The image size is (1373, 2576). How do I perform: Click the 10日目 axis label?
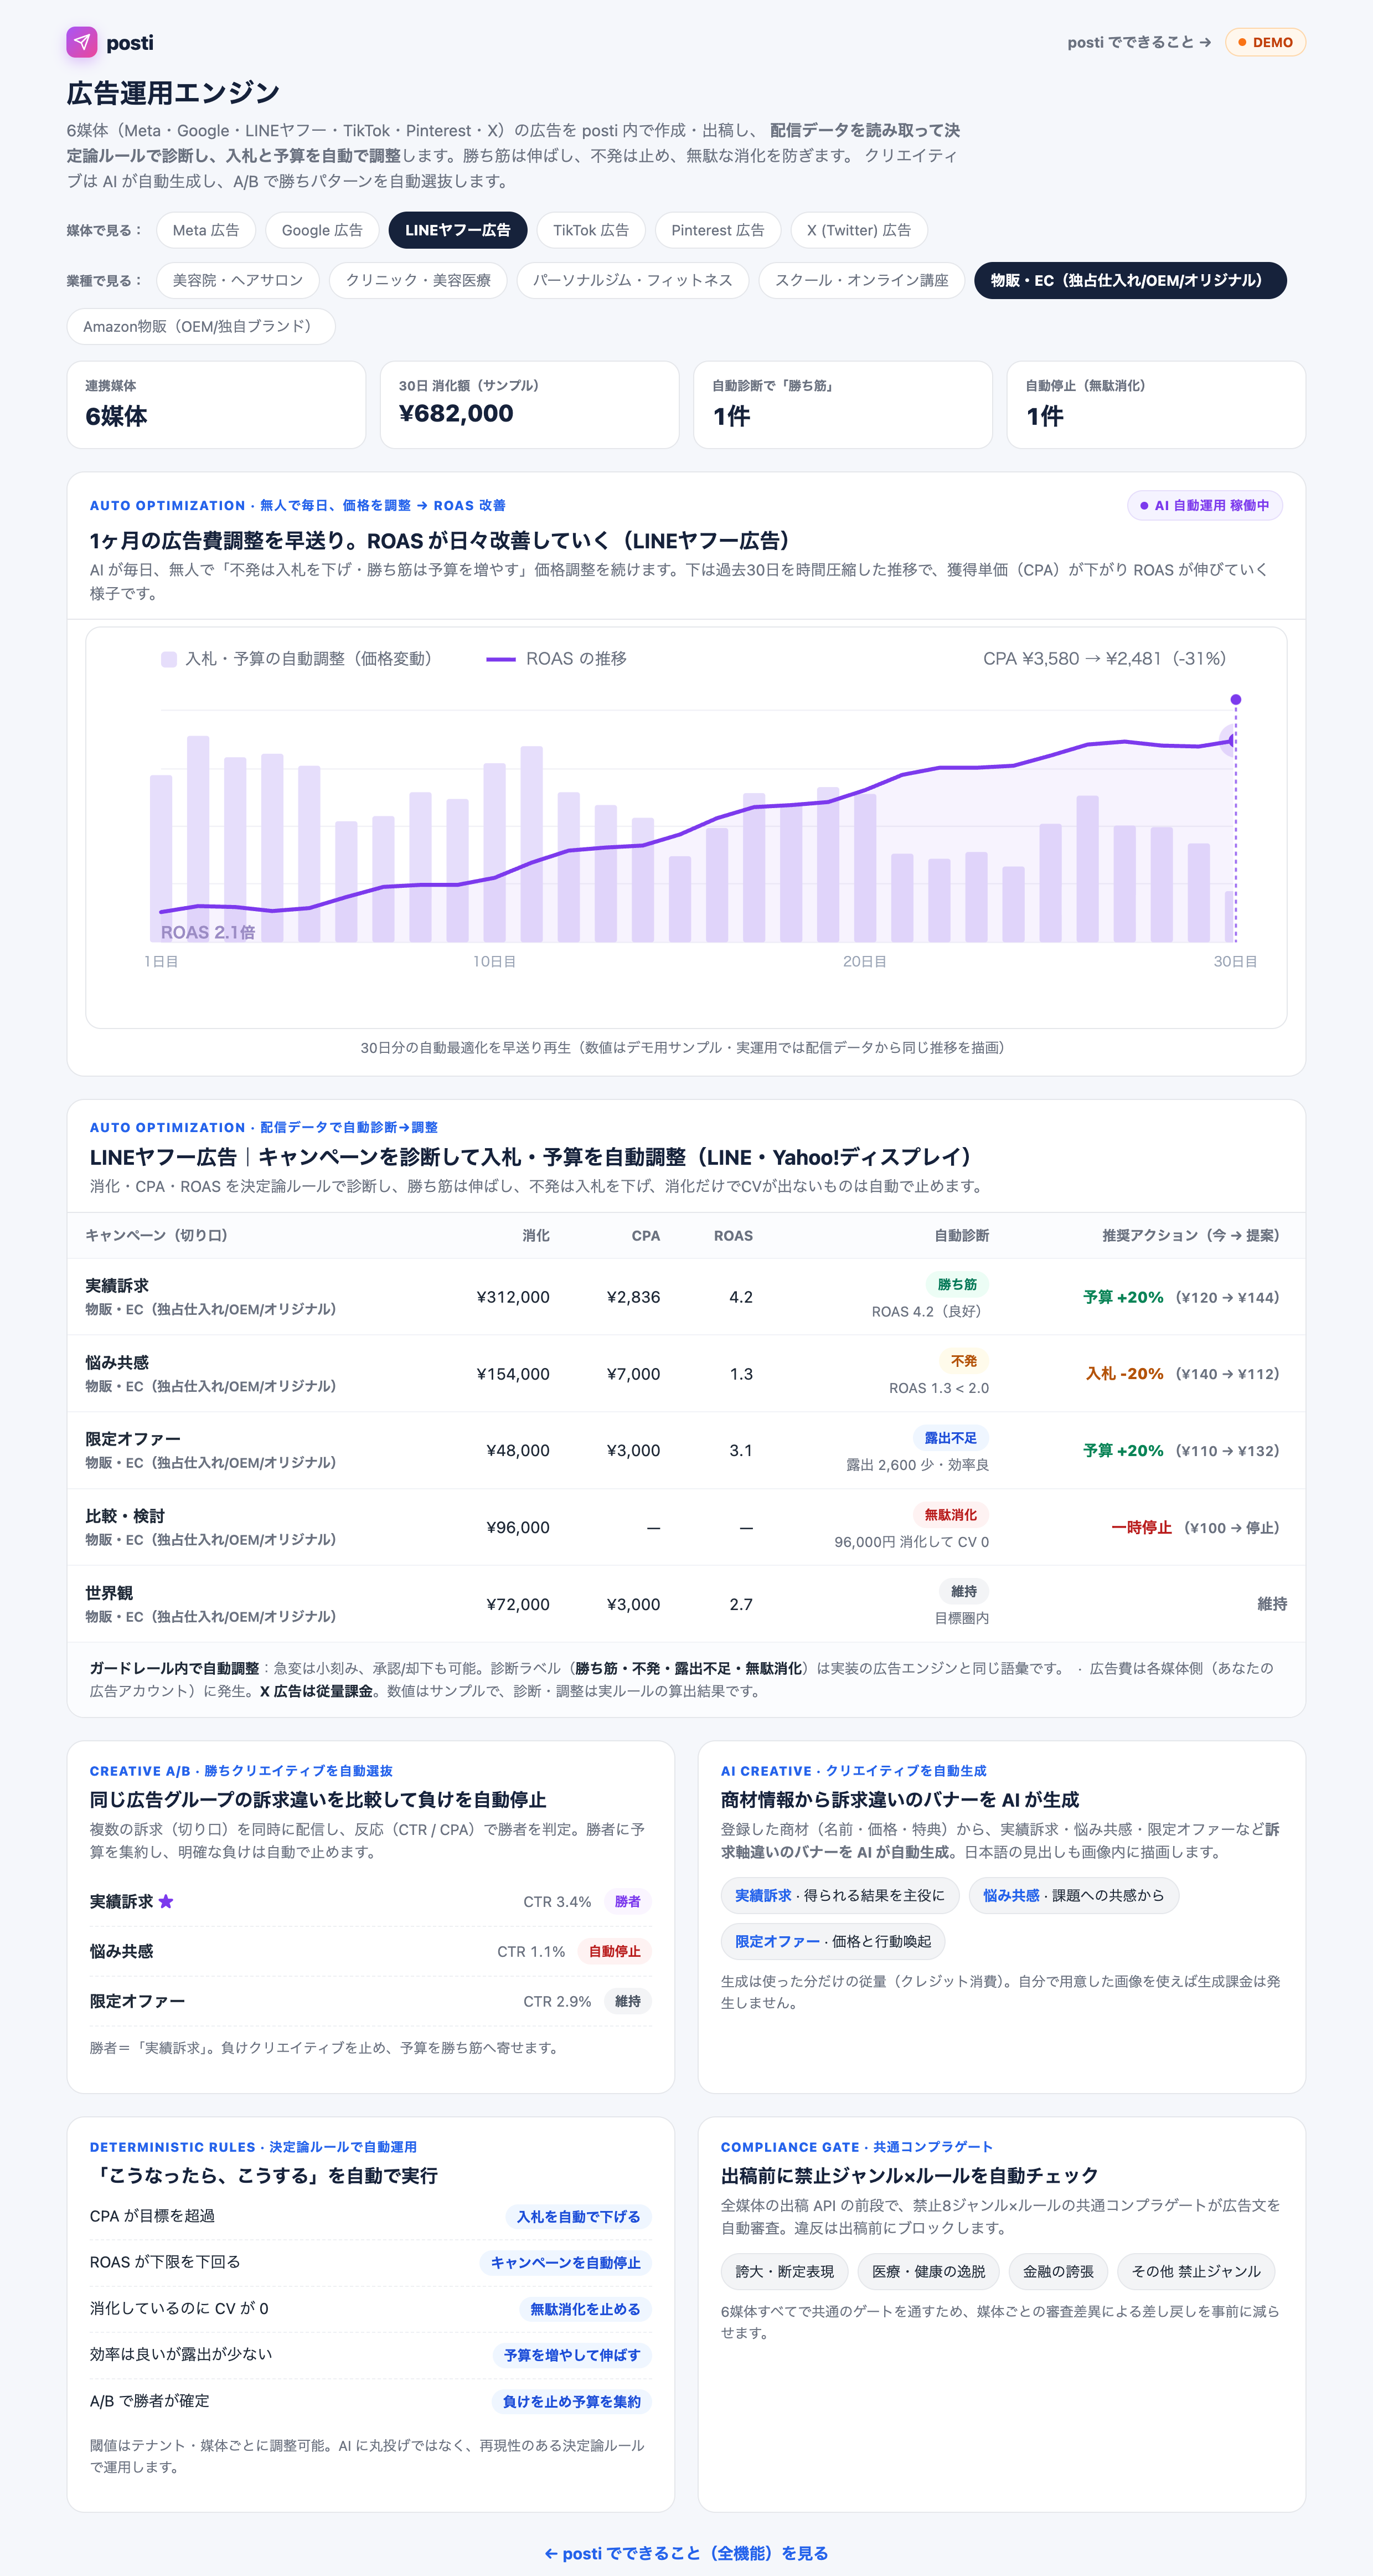point(494,961)
